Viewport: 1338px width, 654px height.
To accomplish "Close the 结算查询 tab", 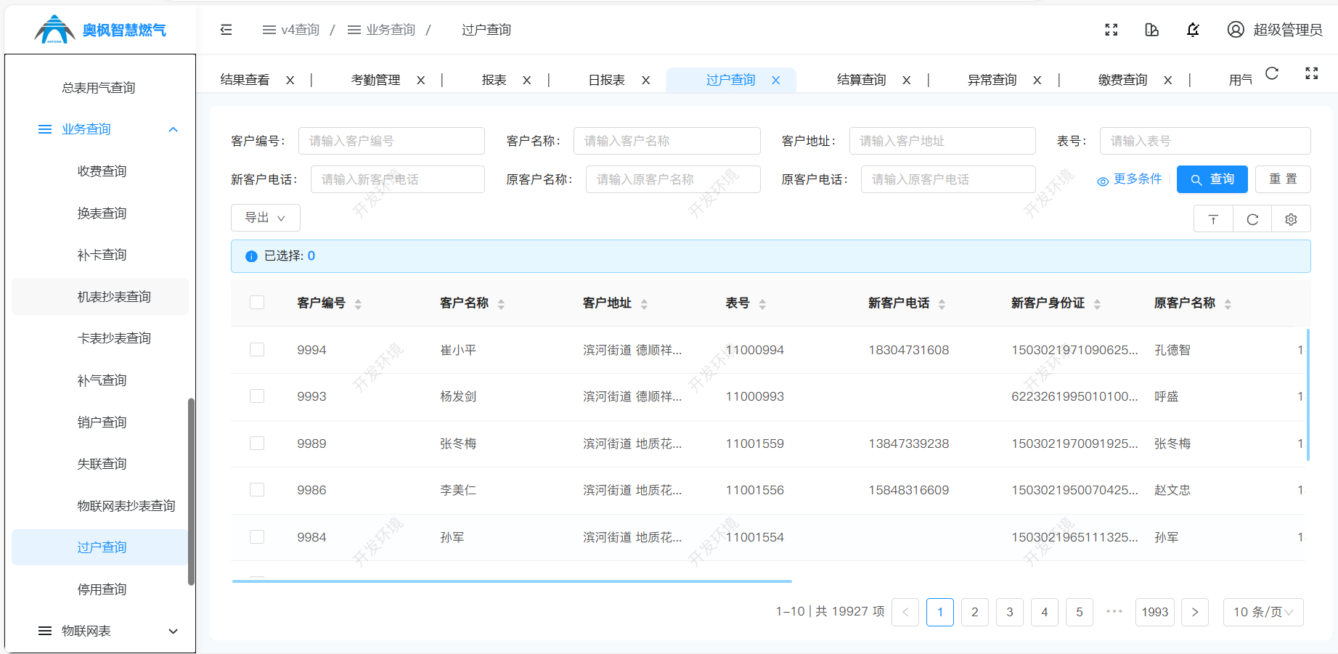I will pyautogui.click(x=906, y=81).
